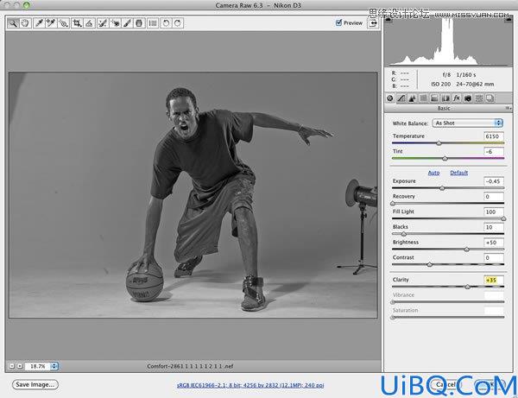Click the Contrast value field

click(x=494, y=257)
